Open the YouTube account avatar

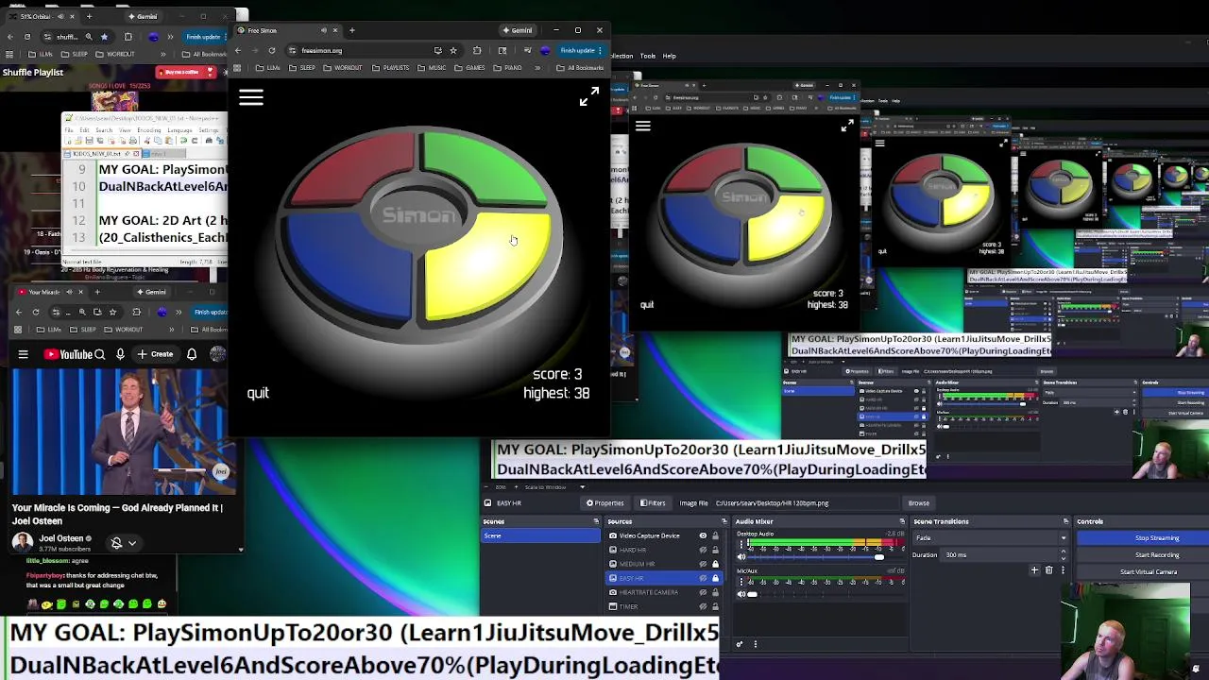click(x=218, y=354)
